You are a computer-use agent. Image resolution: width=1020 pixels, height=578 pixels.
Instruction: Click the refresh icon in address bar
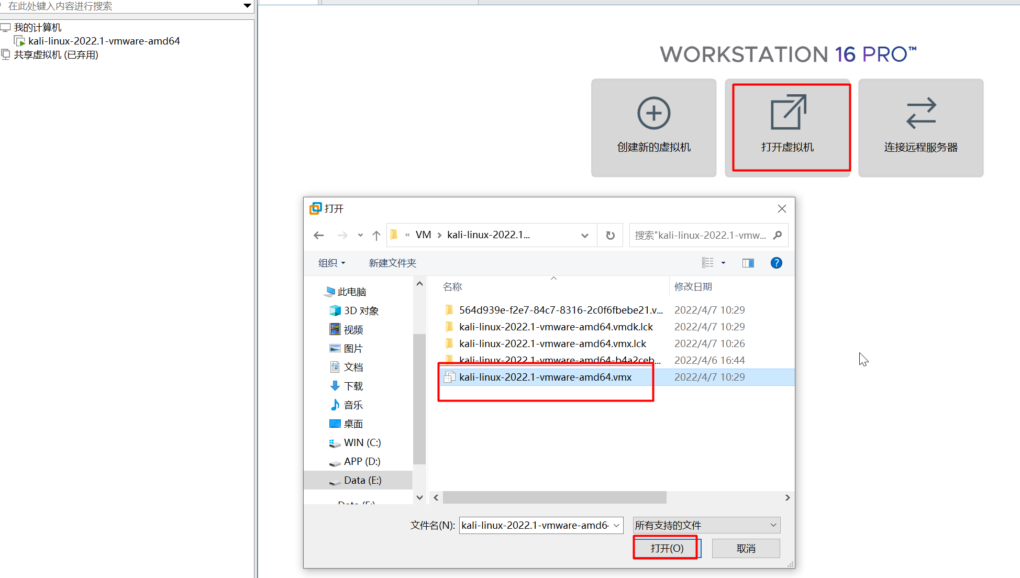click(610, 236)
